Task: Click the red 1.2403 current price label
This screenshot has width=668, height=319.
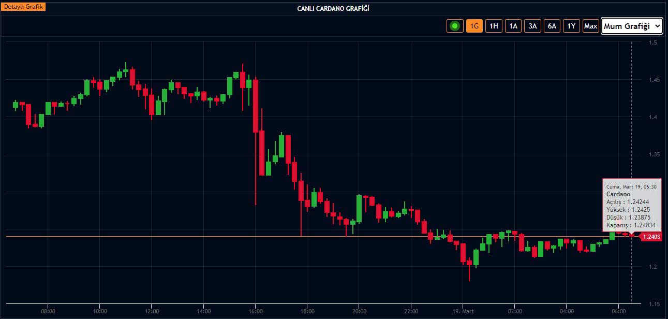Action: 651,237
